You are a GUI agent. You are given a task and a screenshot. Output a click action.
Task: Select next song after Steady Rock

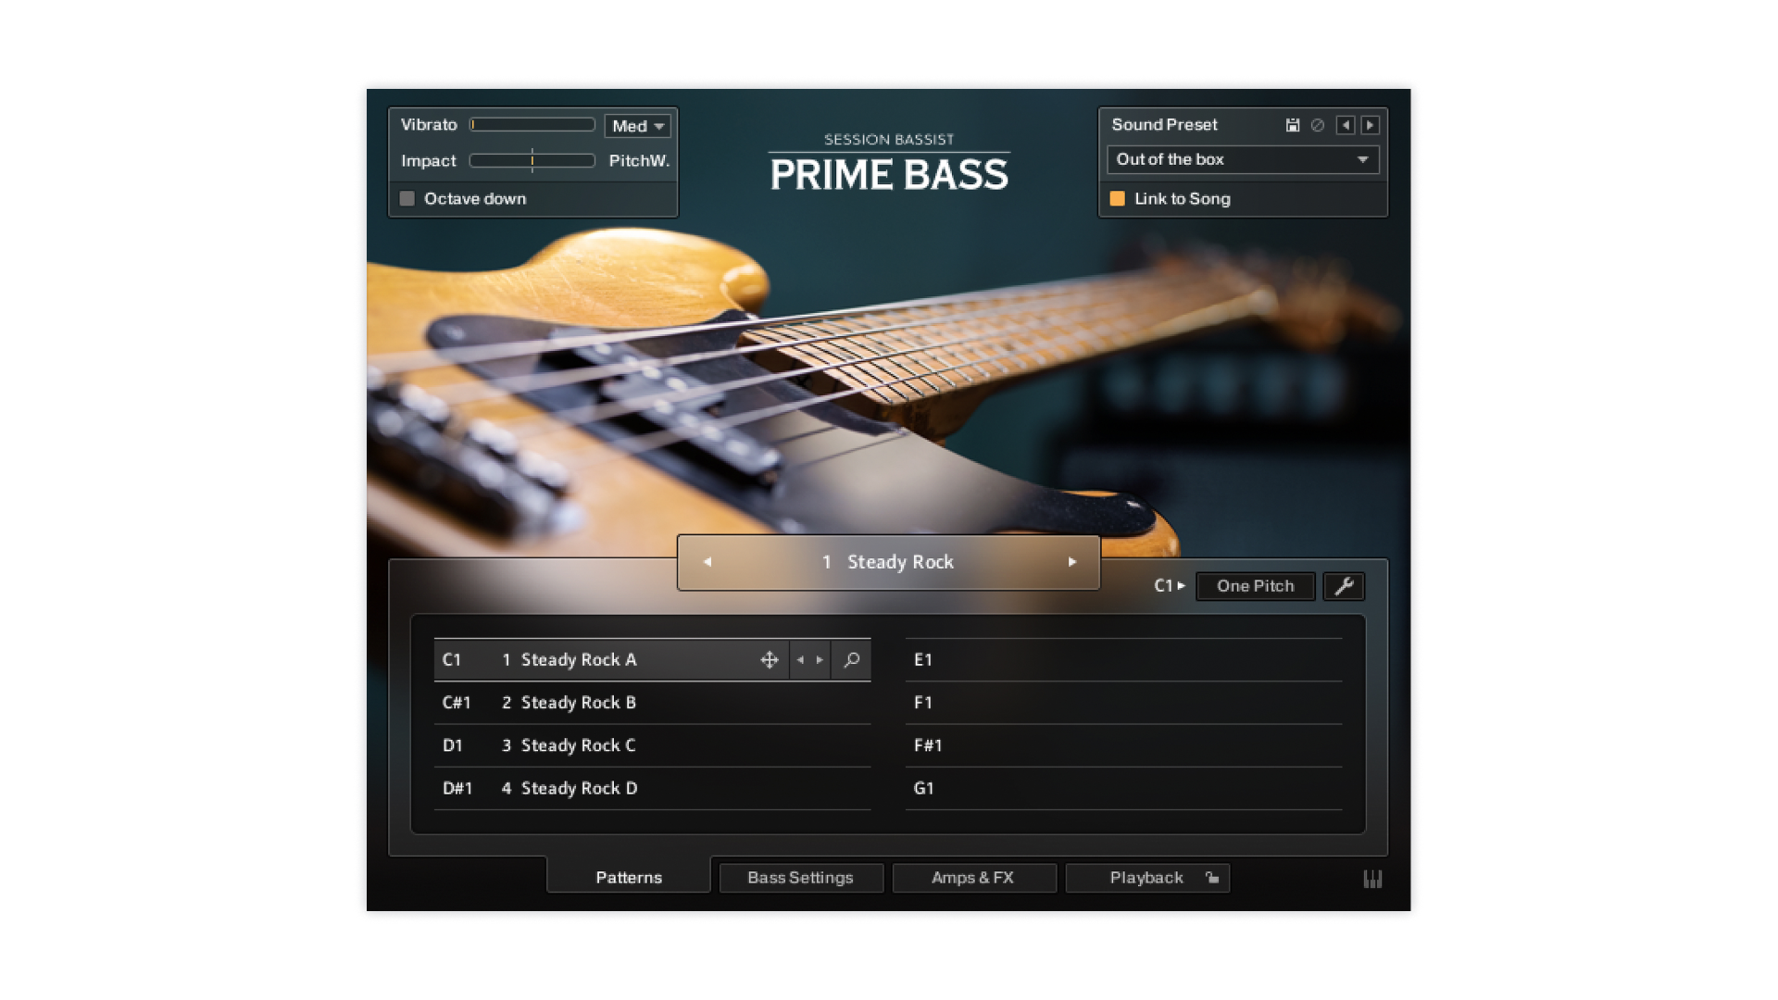coord(1072,562)
